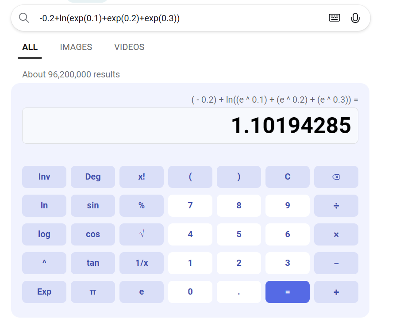Tap digit 6 on keypad

[288, 234]
